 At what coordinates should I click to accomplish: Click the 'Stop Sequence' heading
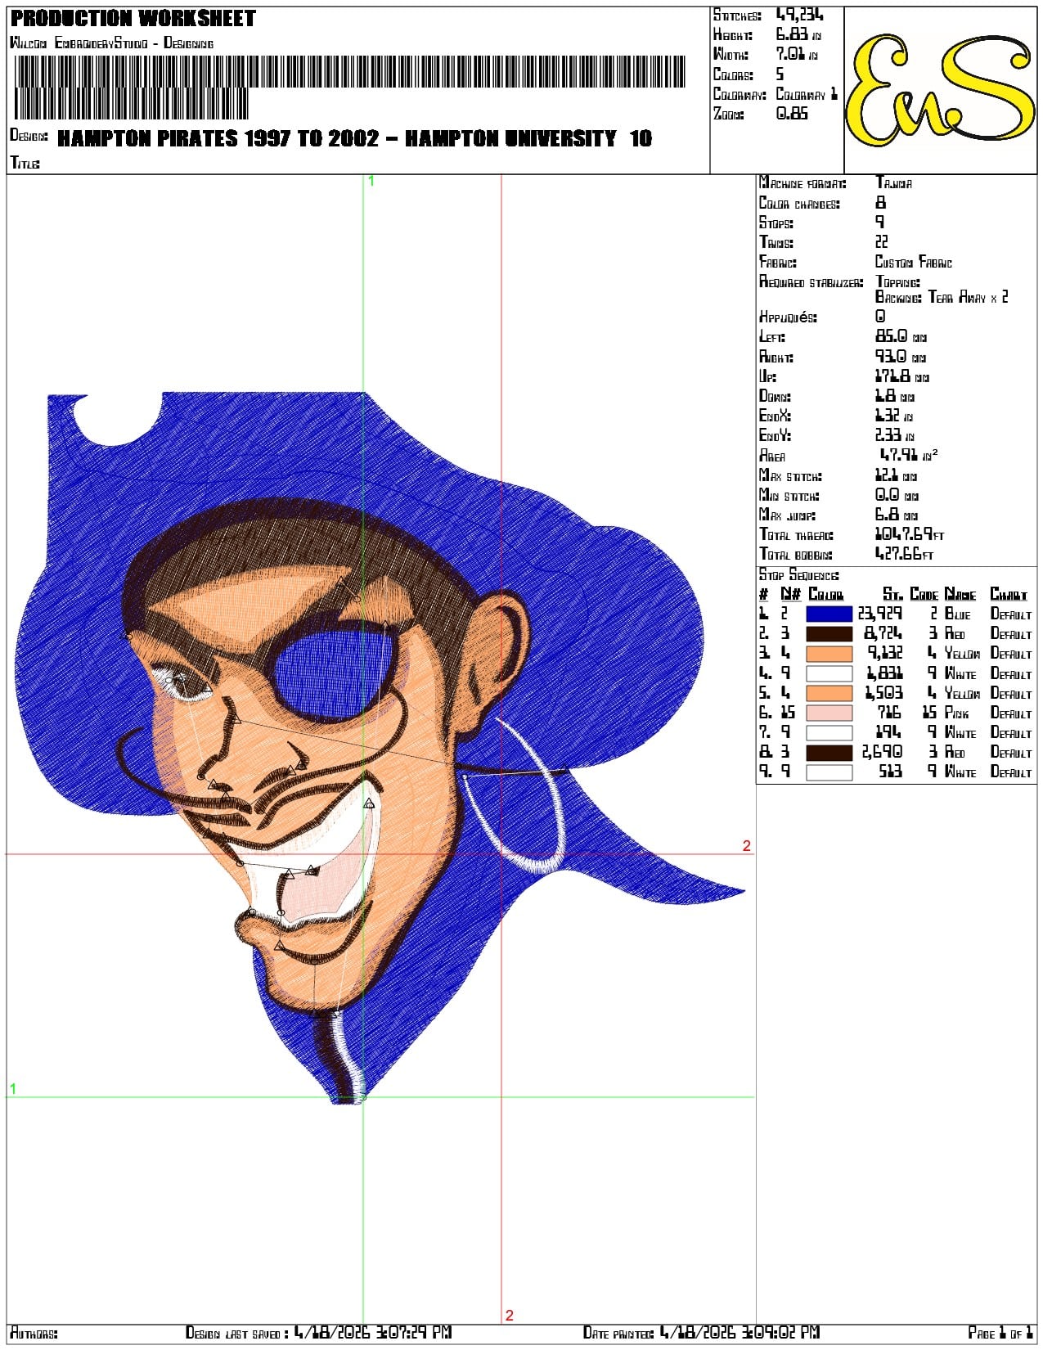tap(798, 575)
